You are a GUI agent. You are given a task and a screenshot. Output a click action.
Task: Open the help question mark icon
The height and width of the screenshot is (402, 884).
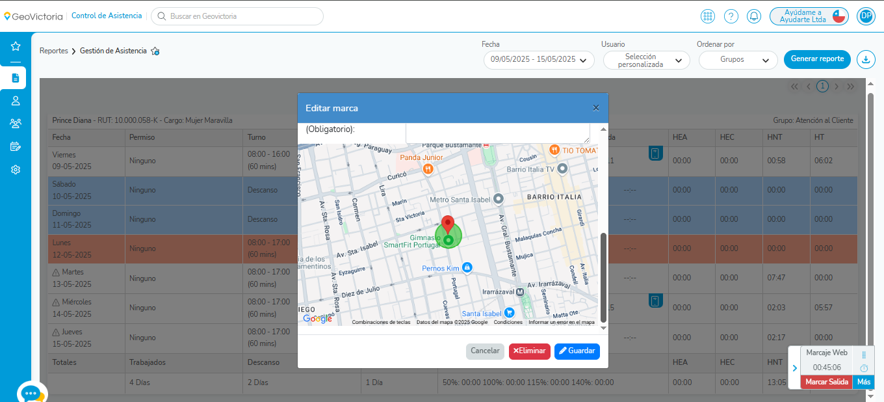tap(731, 16)
